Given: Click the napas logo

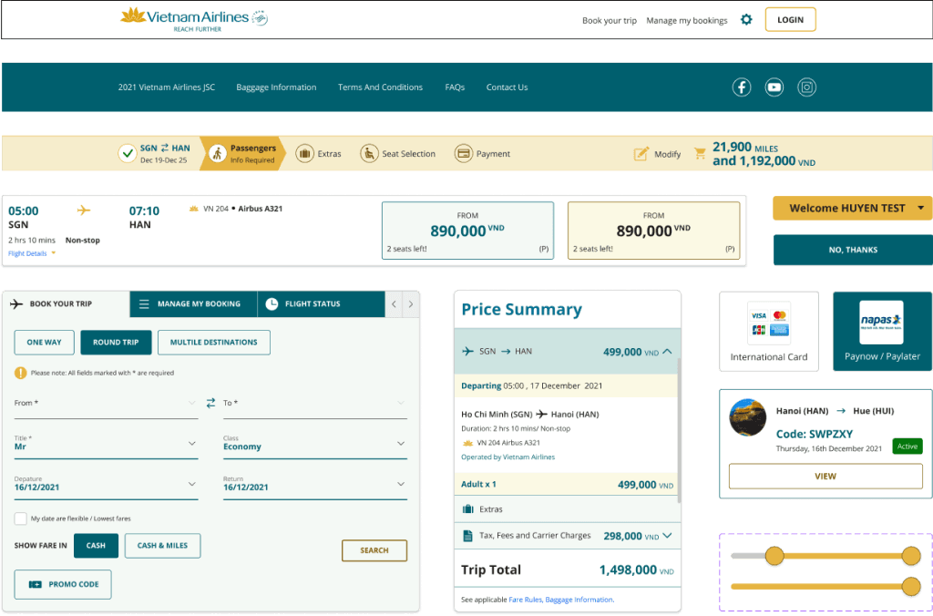Looking at the screenshot, I should 881,322.
